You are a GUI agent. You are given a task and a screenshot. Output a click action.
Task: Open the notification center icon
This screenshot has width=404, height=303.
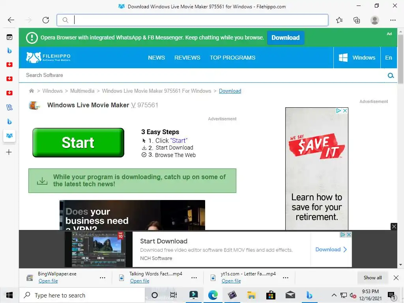391,296
